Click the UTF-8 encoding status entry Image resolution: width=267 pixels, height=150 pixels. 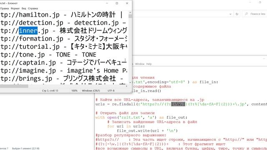(111, 91)
